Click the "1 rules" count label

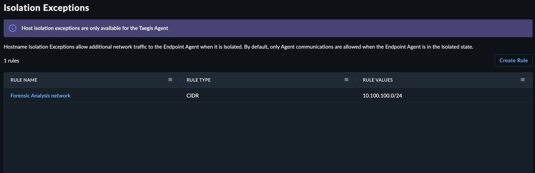point(12,61)
